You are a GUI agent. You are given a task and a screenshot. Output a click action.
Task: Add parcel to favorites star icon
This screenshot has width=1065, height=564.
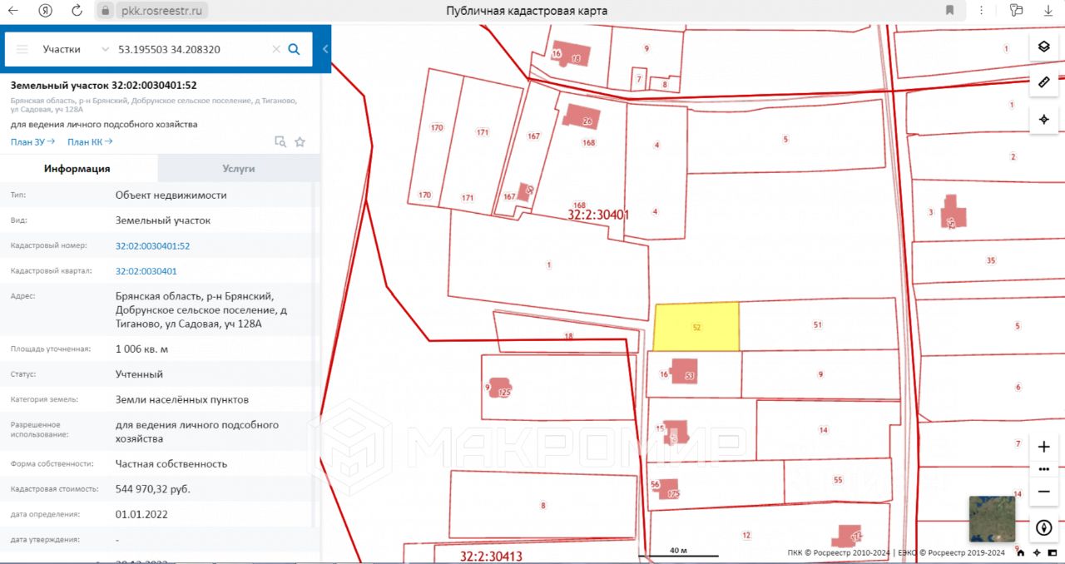coord(300,142)
